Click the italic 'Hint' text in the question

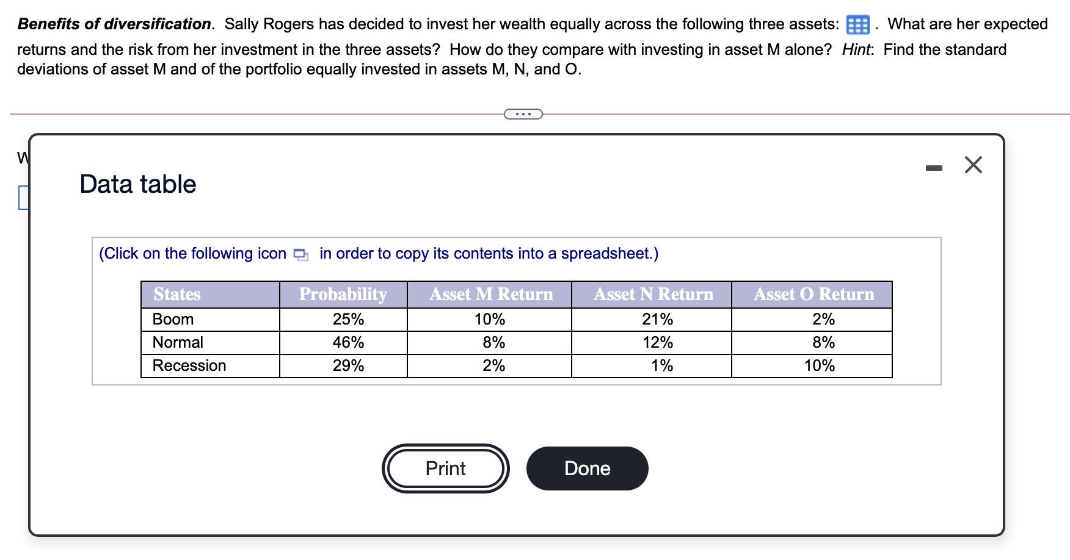coord(856,49)
